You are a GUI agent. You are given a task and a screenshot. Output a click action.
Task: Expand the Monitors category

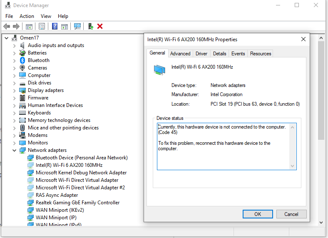click(x=15, y=143)
